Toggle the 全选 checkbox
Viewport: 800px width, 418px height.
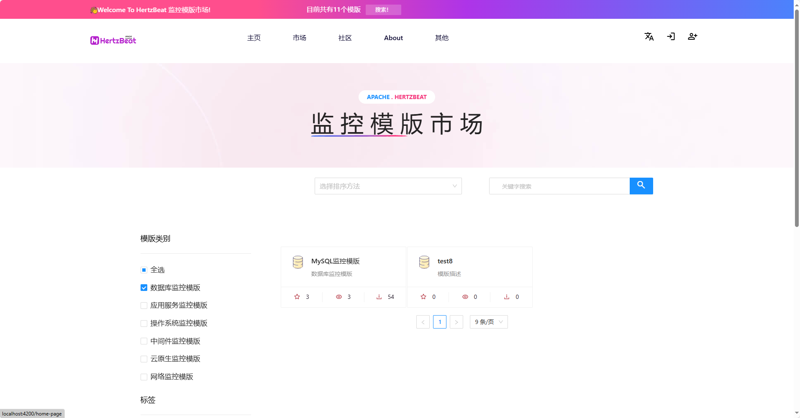pyautogui.click(x=144, y=270)
